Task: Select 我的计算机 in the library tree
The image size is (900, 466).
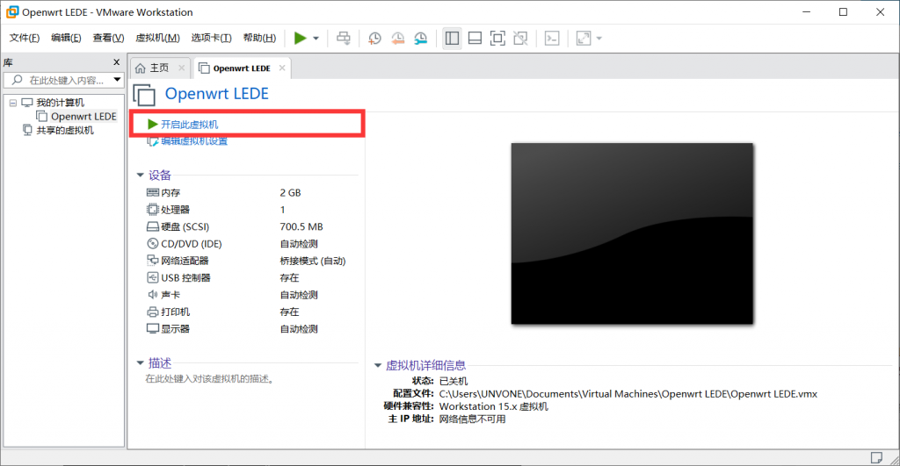Action: coord(61,103)
